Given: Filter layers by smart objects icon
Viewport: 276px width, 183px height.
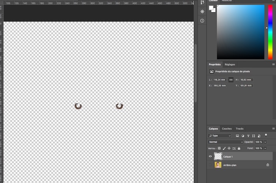Looking at the screenshot, I should [259, 136].
